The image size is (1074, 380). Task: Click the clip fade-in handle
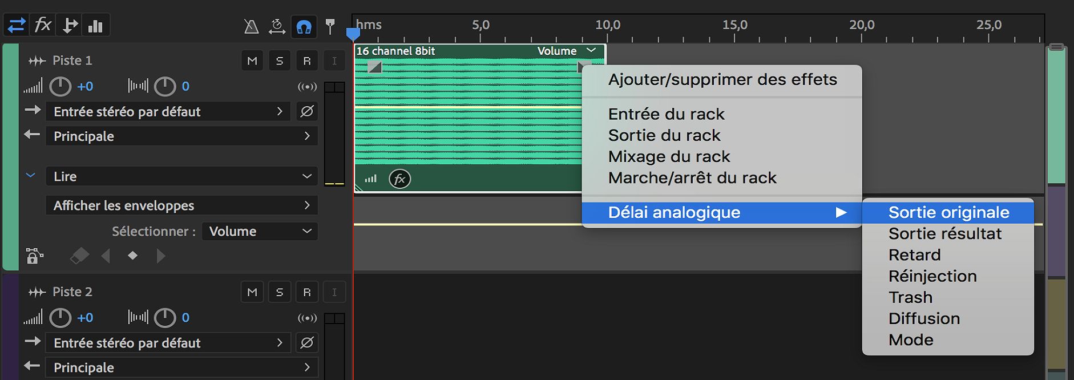pos(374,67)
